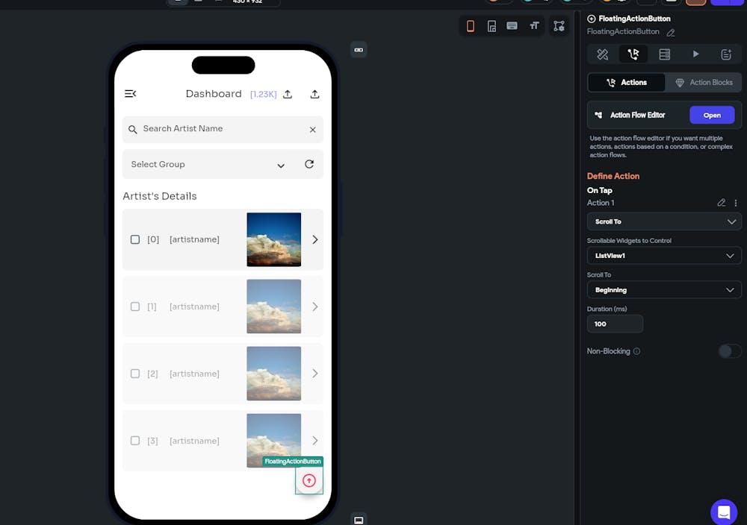Select the phone device preview icon
Viewport: 747px width, 525px height.
point(470,25)
